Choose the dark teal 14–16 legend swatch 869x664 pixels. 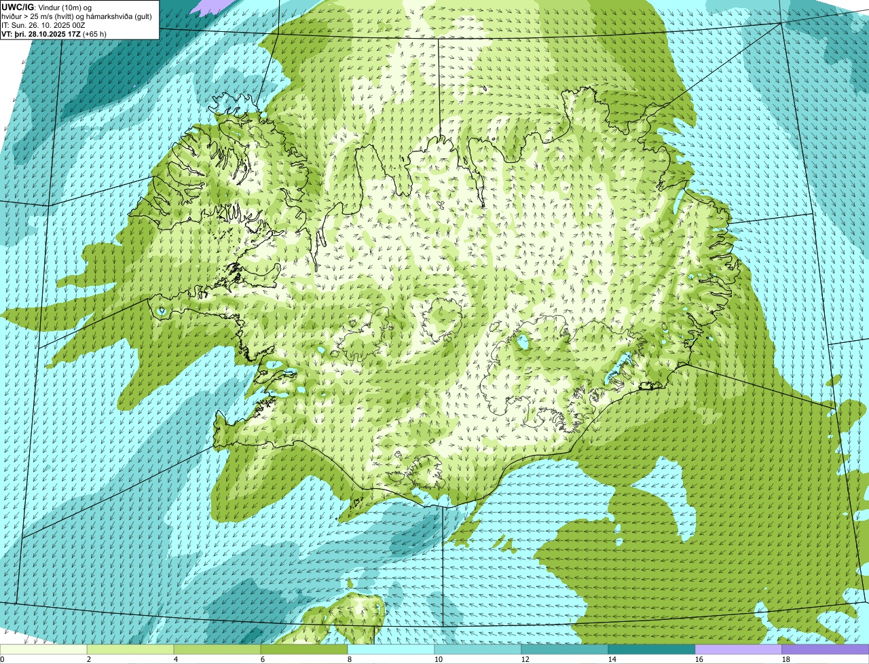(x=652, y=650)
